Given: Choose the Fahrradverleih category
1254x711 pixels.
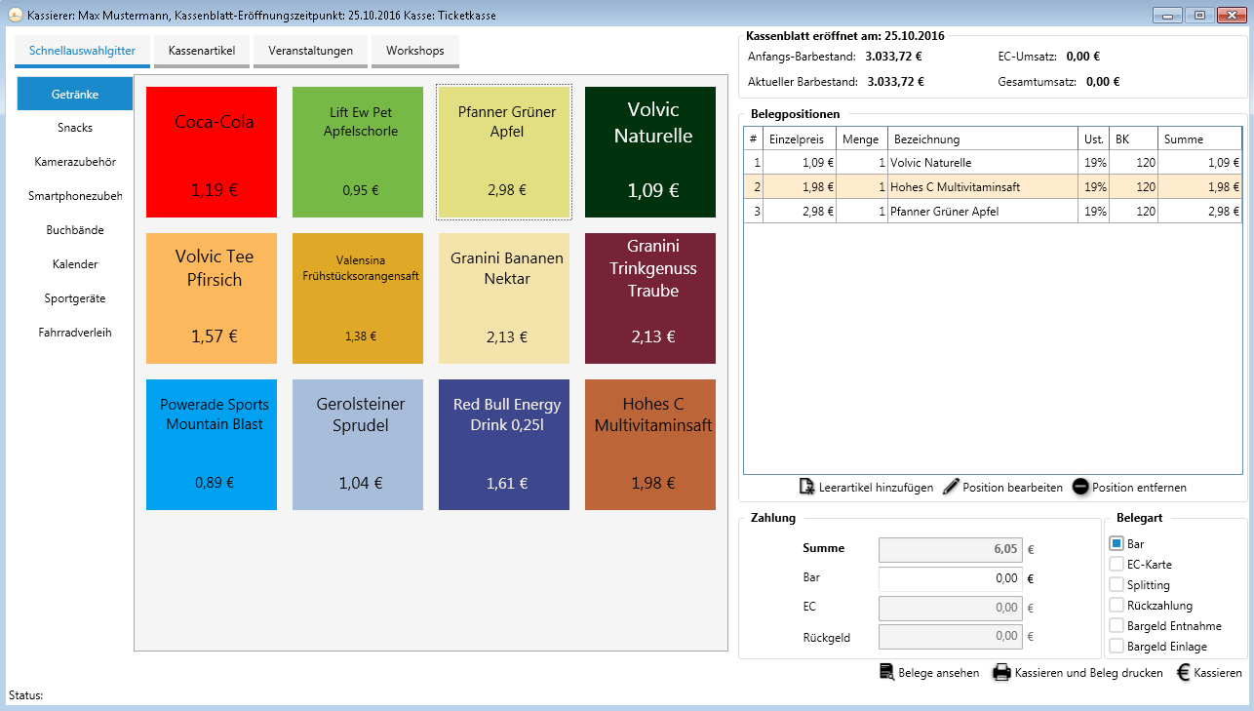Looking at the screenshot, I should click(x=75, y=333).
